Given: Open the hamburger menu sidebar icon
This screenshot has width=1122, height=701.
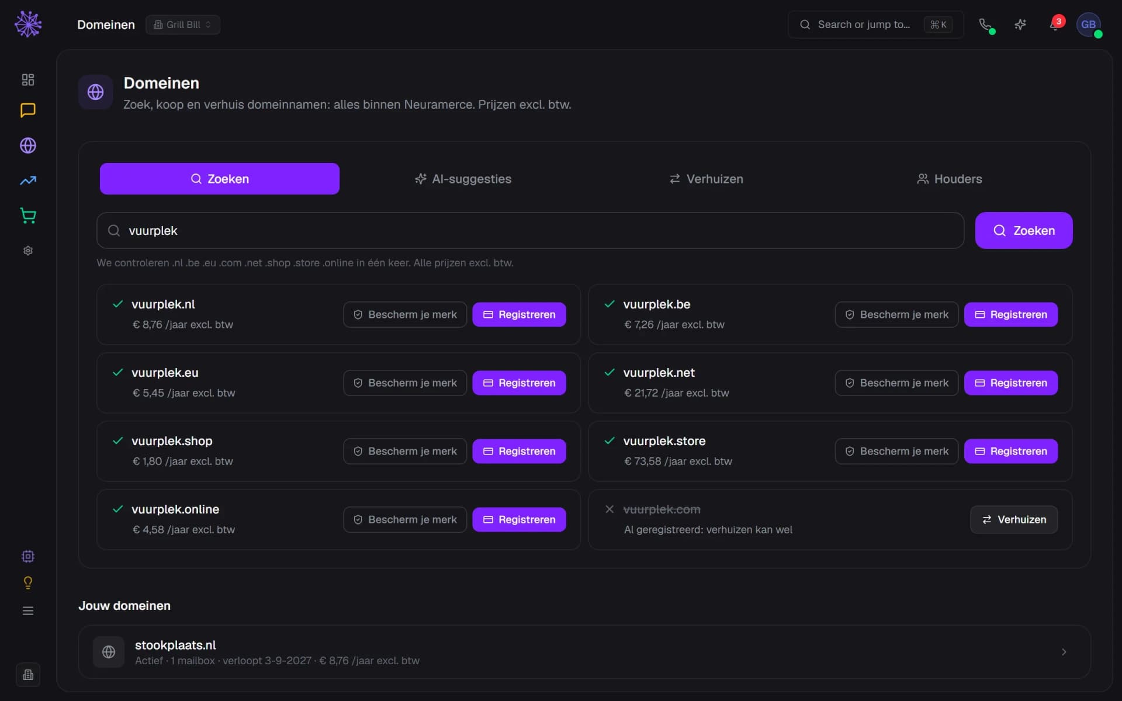Looking at the screenshot, I should pyautogui.click(x=28, y=610).
